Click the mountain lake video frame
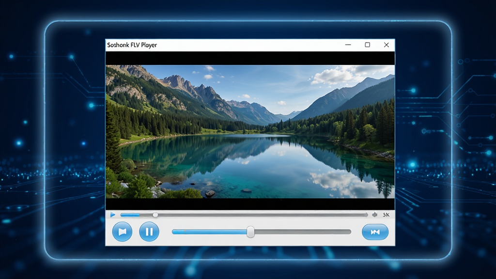Screen dimensions: 496x279 [250, 132]
